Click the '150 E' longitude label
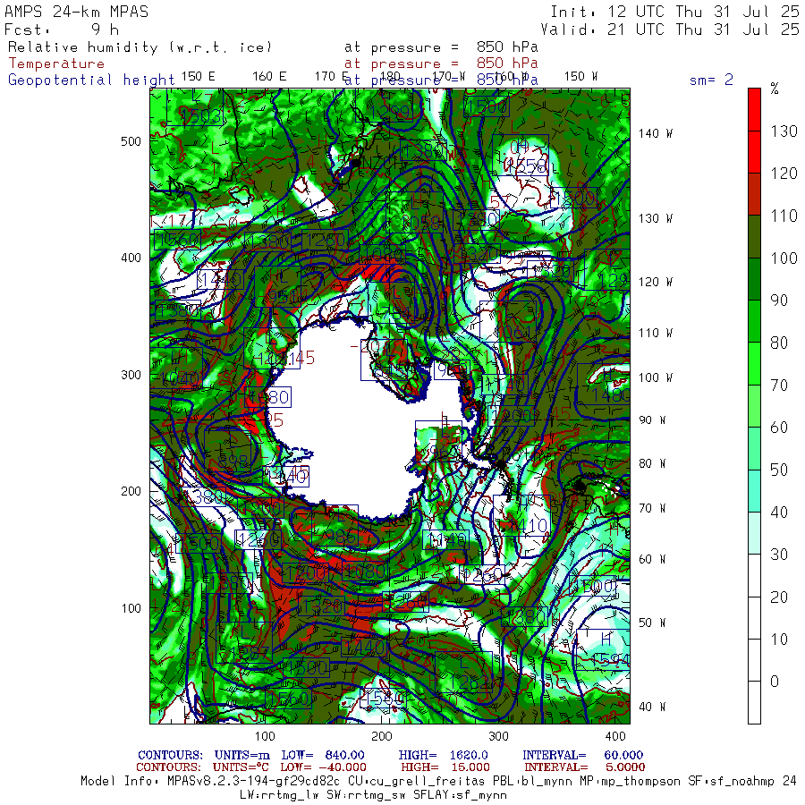Image resolution: width=805 pixels, height=805 pixels. [x=199, y=77]
